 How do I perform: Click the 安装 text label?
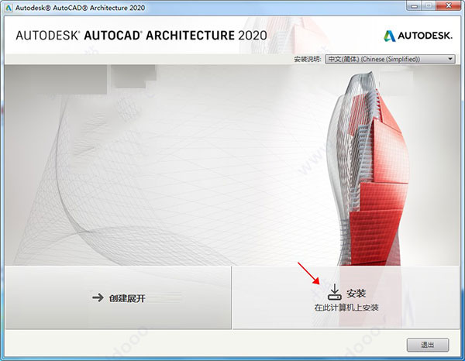pyautogui.click(x=356, y=294)
